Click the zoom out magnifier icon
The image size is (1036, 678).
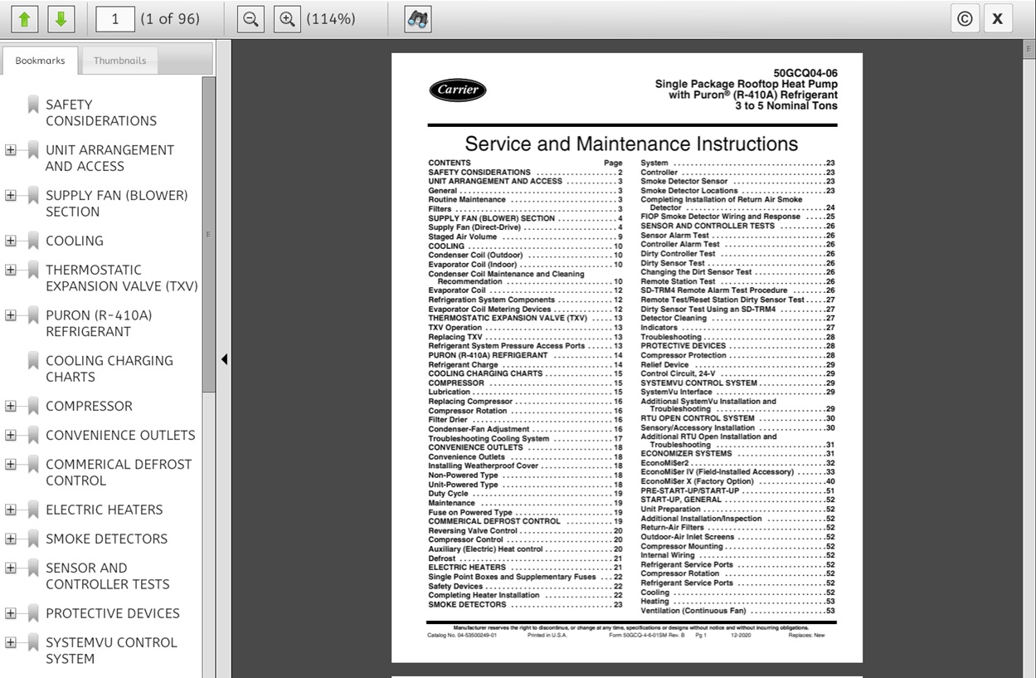[x=250, y=19]
